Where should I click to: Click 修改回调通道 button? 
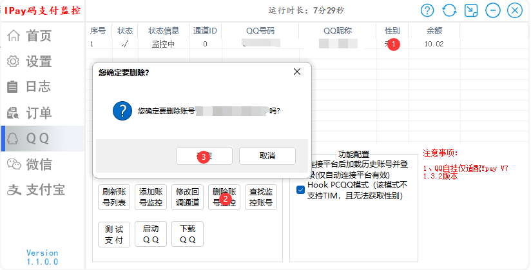coord(188,197)
